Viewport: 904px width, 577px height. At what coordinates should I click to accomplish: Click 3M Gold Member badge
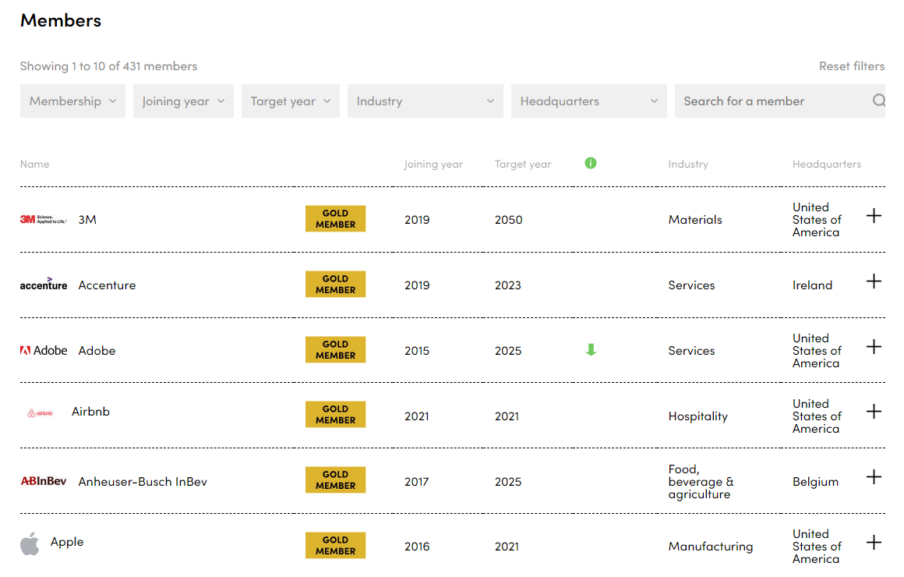(x=336, y=218)
